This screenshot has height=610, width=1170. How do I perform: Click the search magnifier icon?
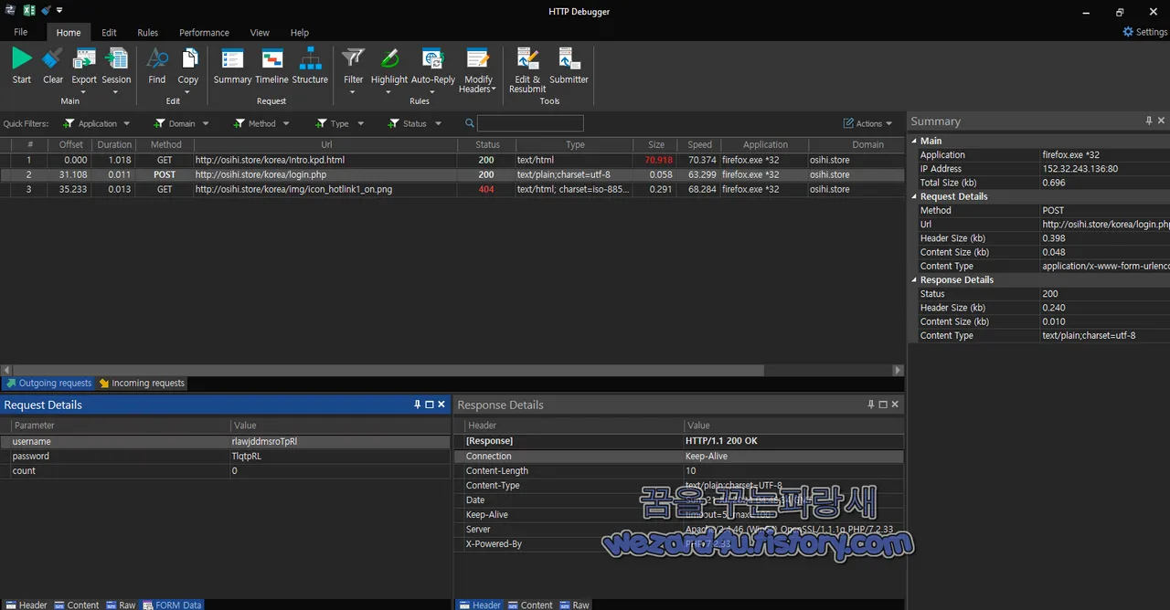pos(470,123)
